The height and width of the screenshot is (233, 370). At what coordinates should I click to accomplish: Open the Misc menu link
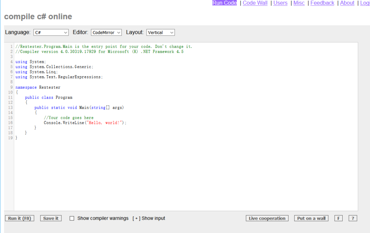[x=299, y=3]
